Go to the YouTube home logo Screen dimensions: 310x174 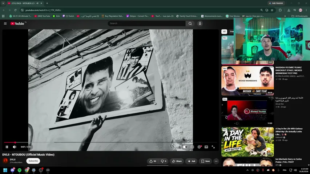click(x=17, y=24)
